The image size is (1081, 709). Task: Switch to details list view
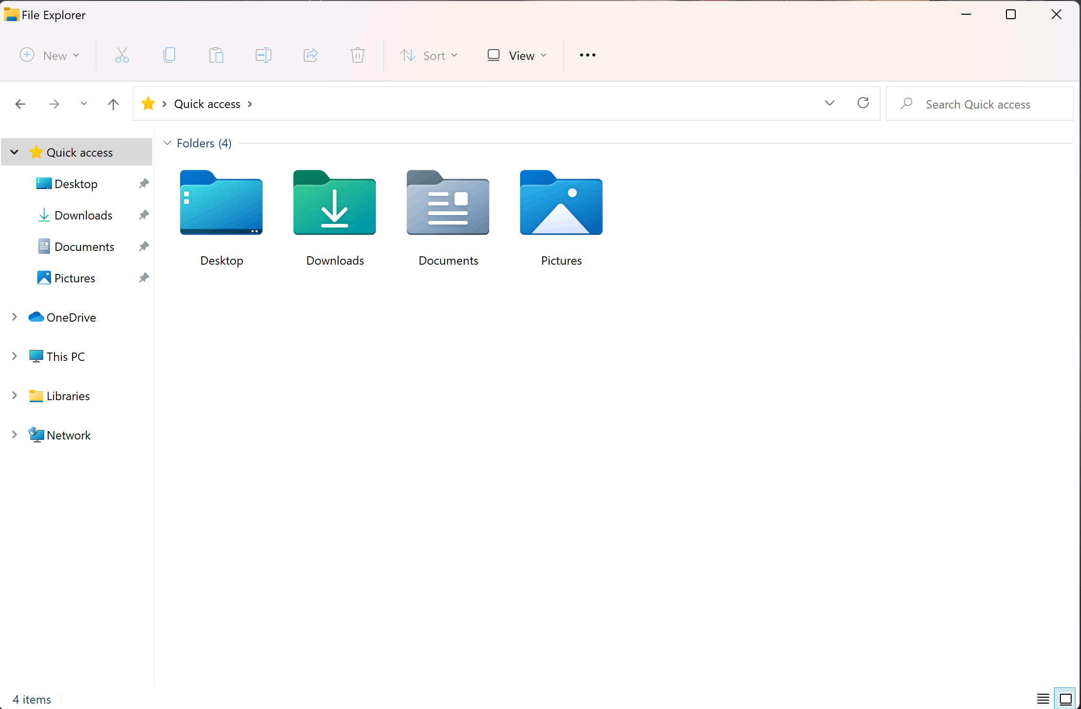tap(1043, 699)
